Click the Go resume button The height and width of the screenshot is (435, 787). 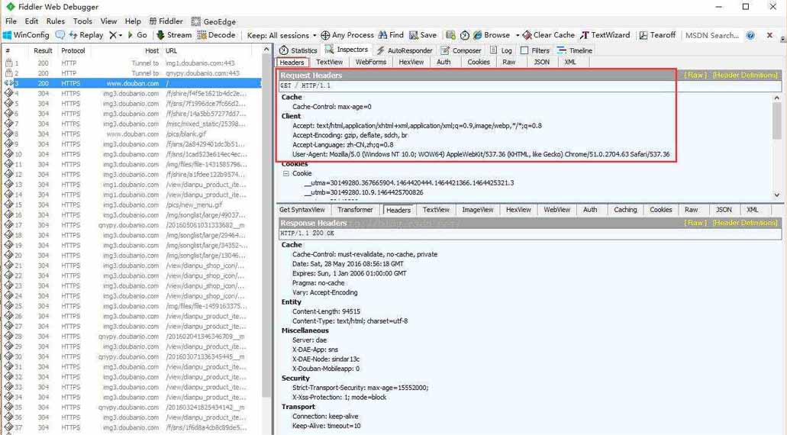point(137,35)
